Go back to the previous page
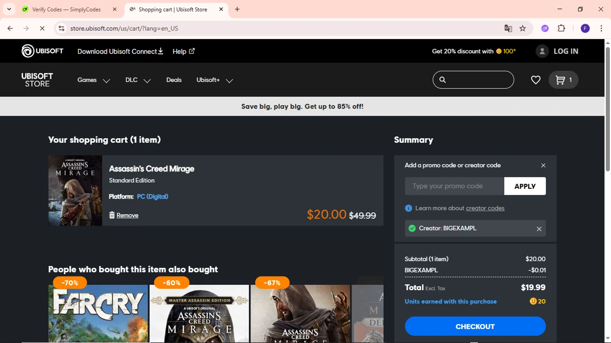This screenshot has width=611, height=343. click(x=10, y=28)
